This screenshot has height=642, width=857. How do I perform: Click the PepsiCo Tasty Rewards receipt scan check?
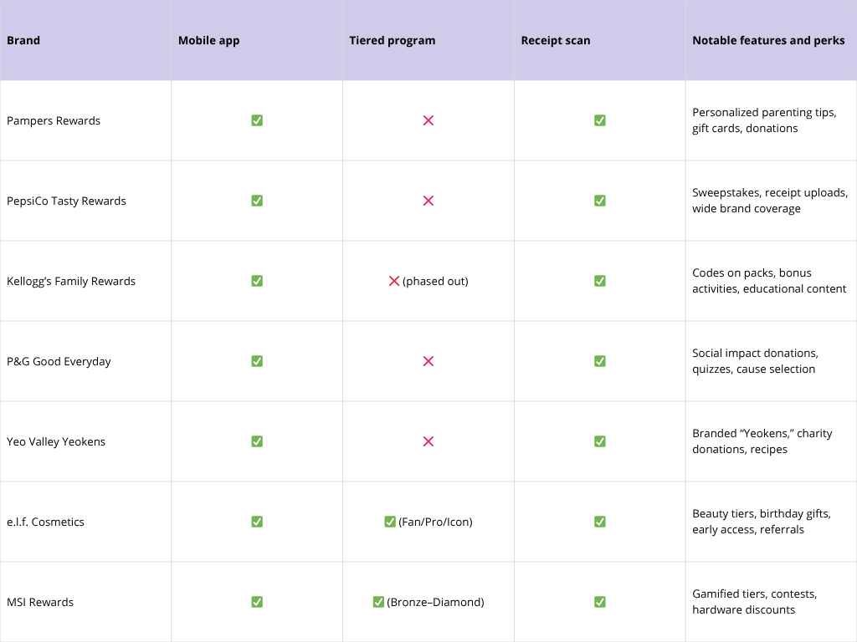(599, 201)
